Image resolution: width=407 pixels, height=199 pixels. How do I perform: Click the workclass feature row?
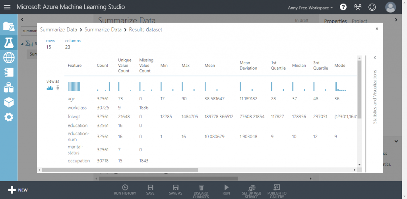point(211,107)
